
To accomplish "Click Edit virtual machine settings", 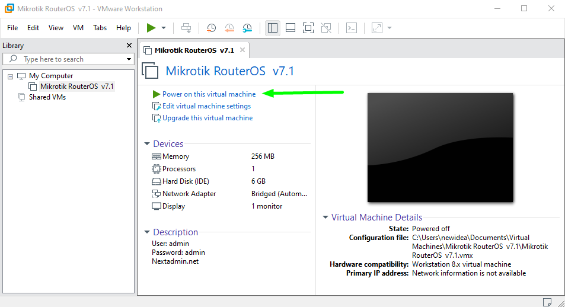I will [206, 106].
